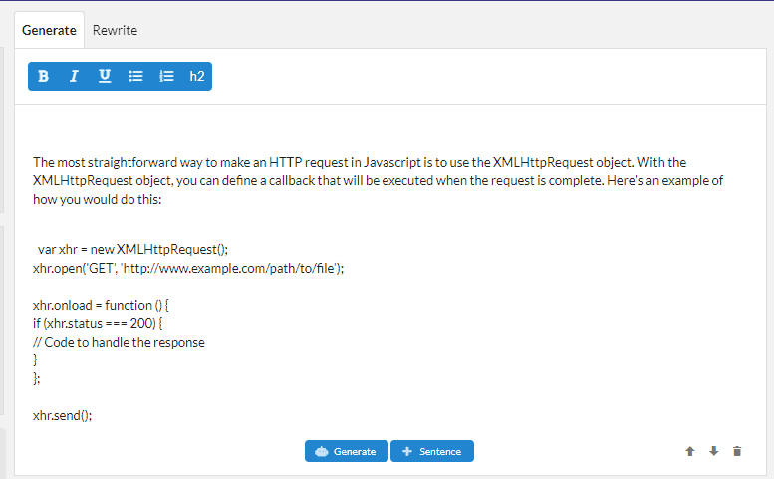Switch to the Generate tab

point(50,30)
